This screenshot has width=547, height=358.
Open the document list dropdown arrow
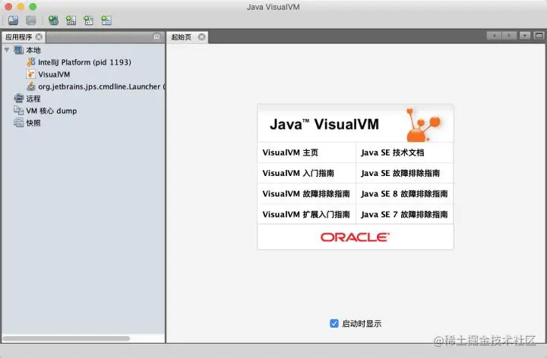(x=525, y=36)
